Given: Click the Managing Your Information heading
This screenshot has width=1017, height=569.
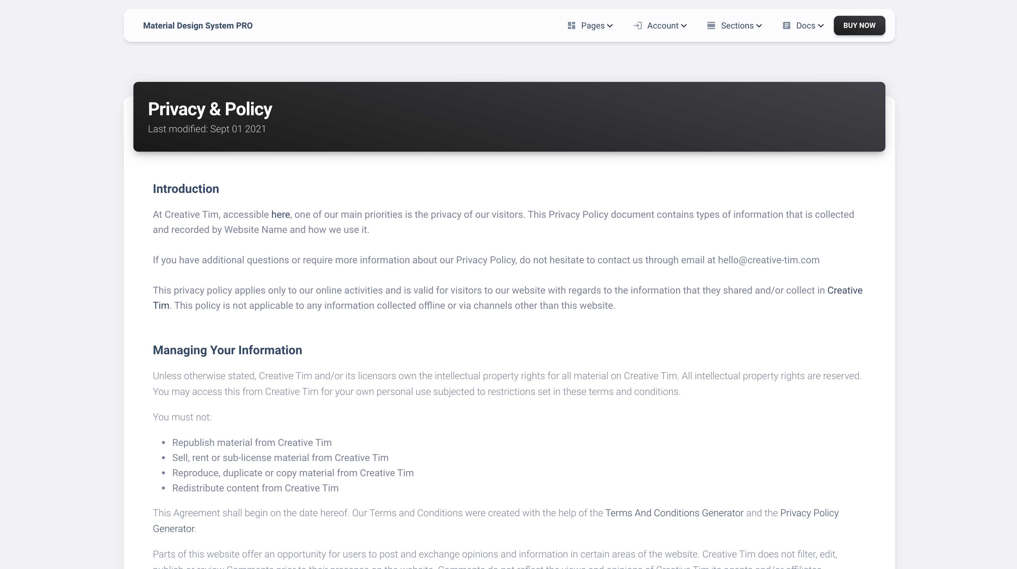Looking at the screenshot, I should click(227, 350).
